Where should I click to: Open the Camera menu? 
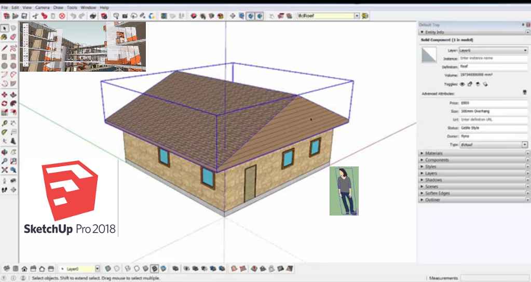click(x=42, y=8)
